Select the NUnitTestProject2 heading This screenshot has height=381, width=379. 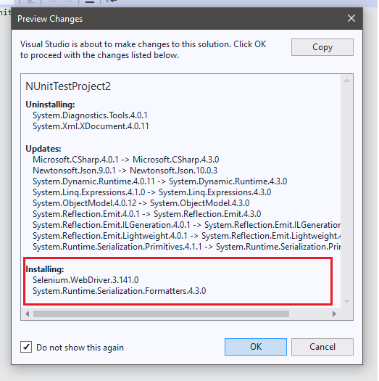pos(68,86)
